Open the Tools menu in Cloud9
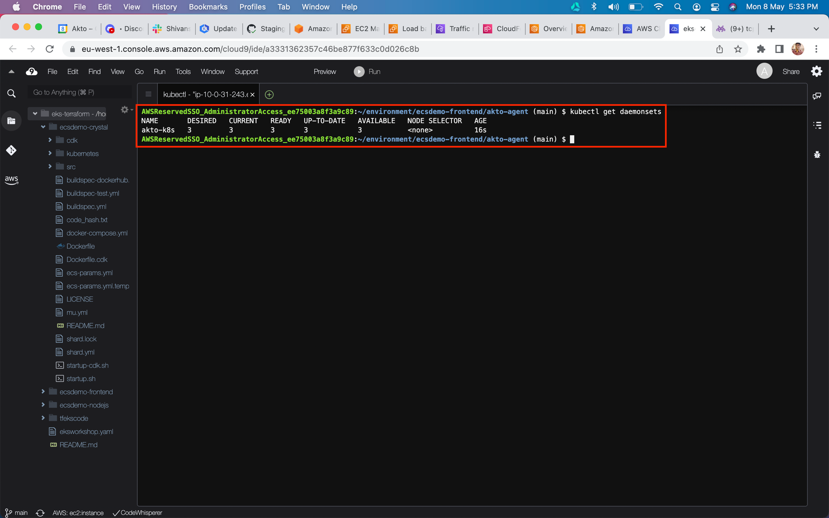Image resolution: width=829 pixels, height=518 pixels. (x=183, y=72)
